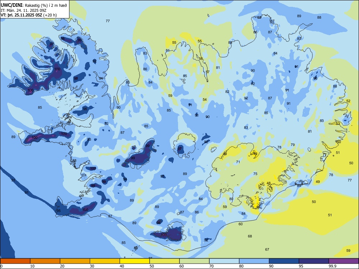
Task: Click the humidity value '57' on the map
Action: coord(208,72)
